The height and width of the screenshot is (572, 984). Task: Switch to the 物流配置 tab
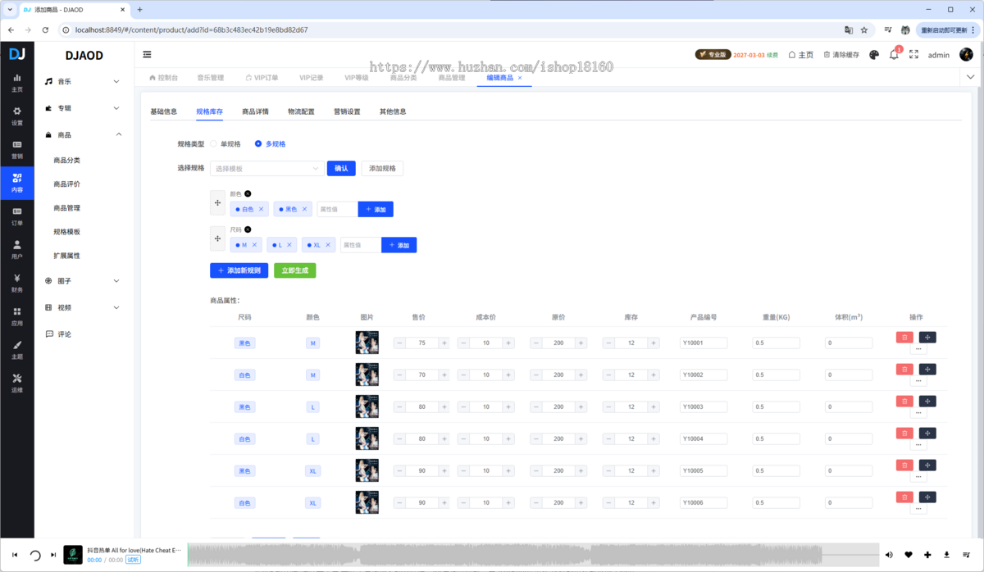301,111
